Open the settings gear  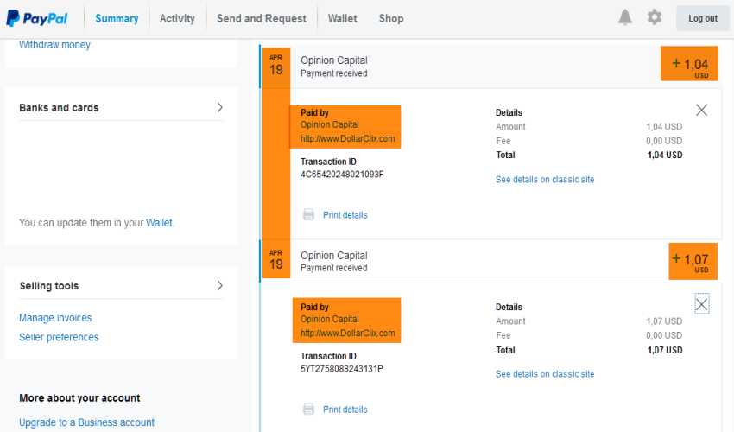point(654,17)
